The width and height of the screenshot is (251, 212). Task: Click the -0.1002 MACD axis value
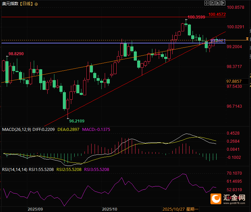coord(234,157)
